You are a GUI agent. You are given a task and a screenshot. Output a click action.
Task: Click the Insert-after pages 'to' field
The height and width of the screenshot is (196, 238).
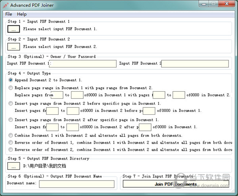click(x=73, y=127)
